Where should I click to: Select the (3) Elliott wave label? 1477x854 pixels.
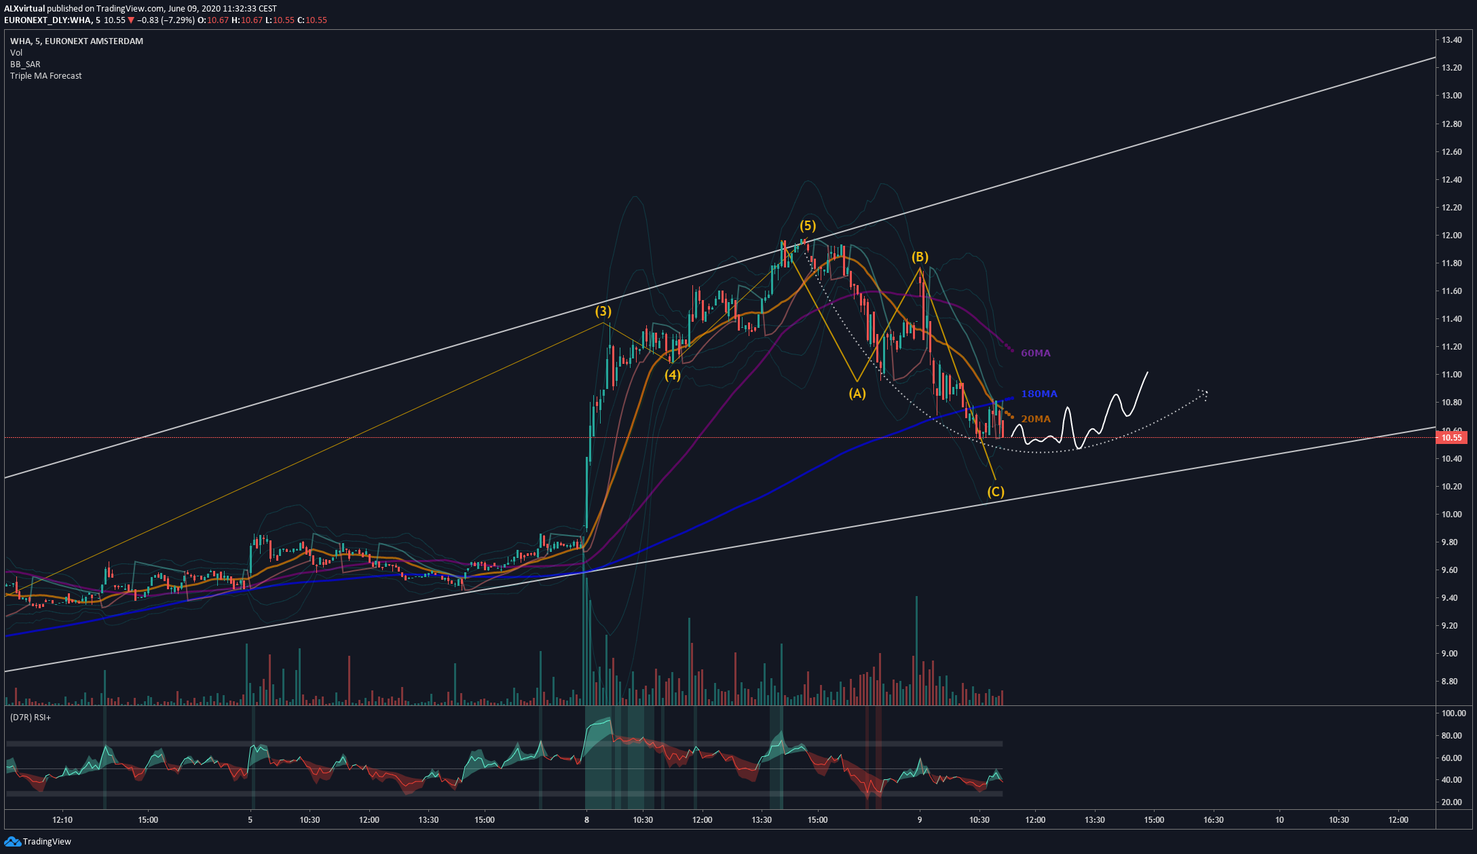pos(603,311)
